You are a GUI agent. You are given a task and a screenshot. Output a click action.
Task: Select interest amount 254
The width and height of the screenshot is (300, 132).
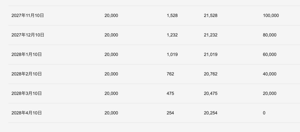coord(170,113)
